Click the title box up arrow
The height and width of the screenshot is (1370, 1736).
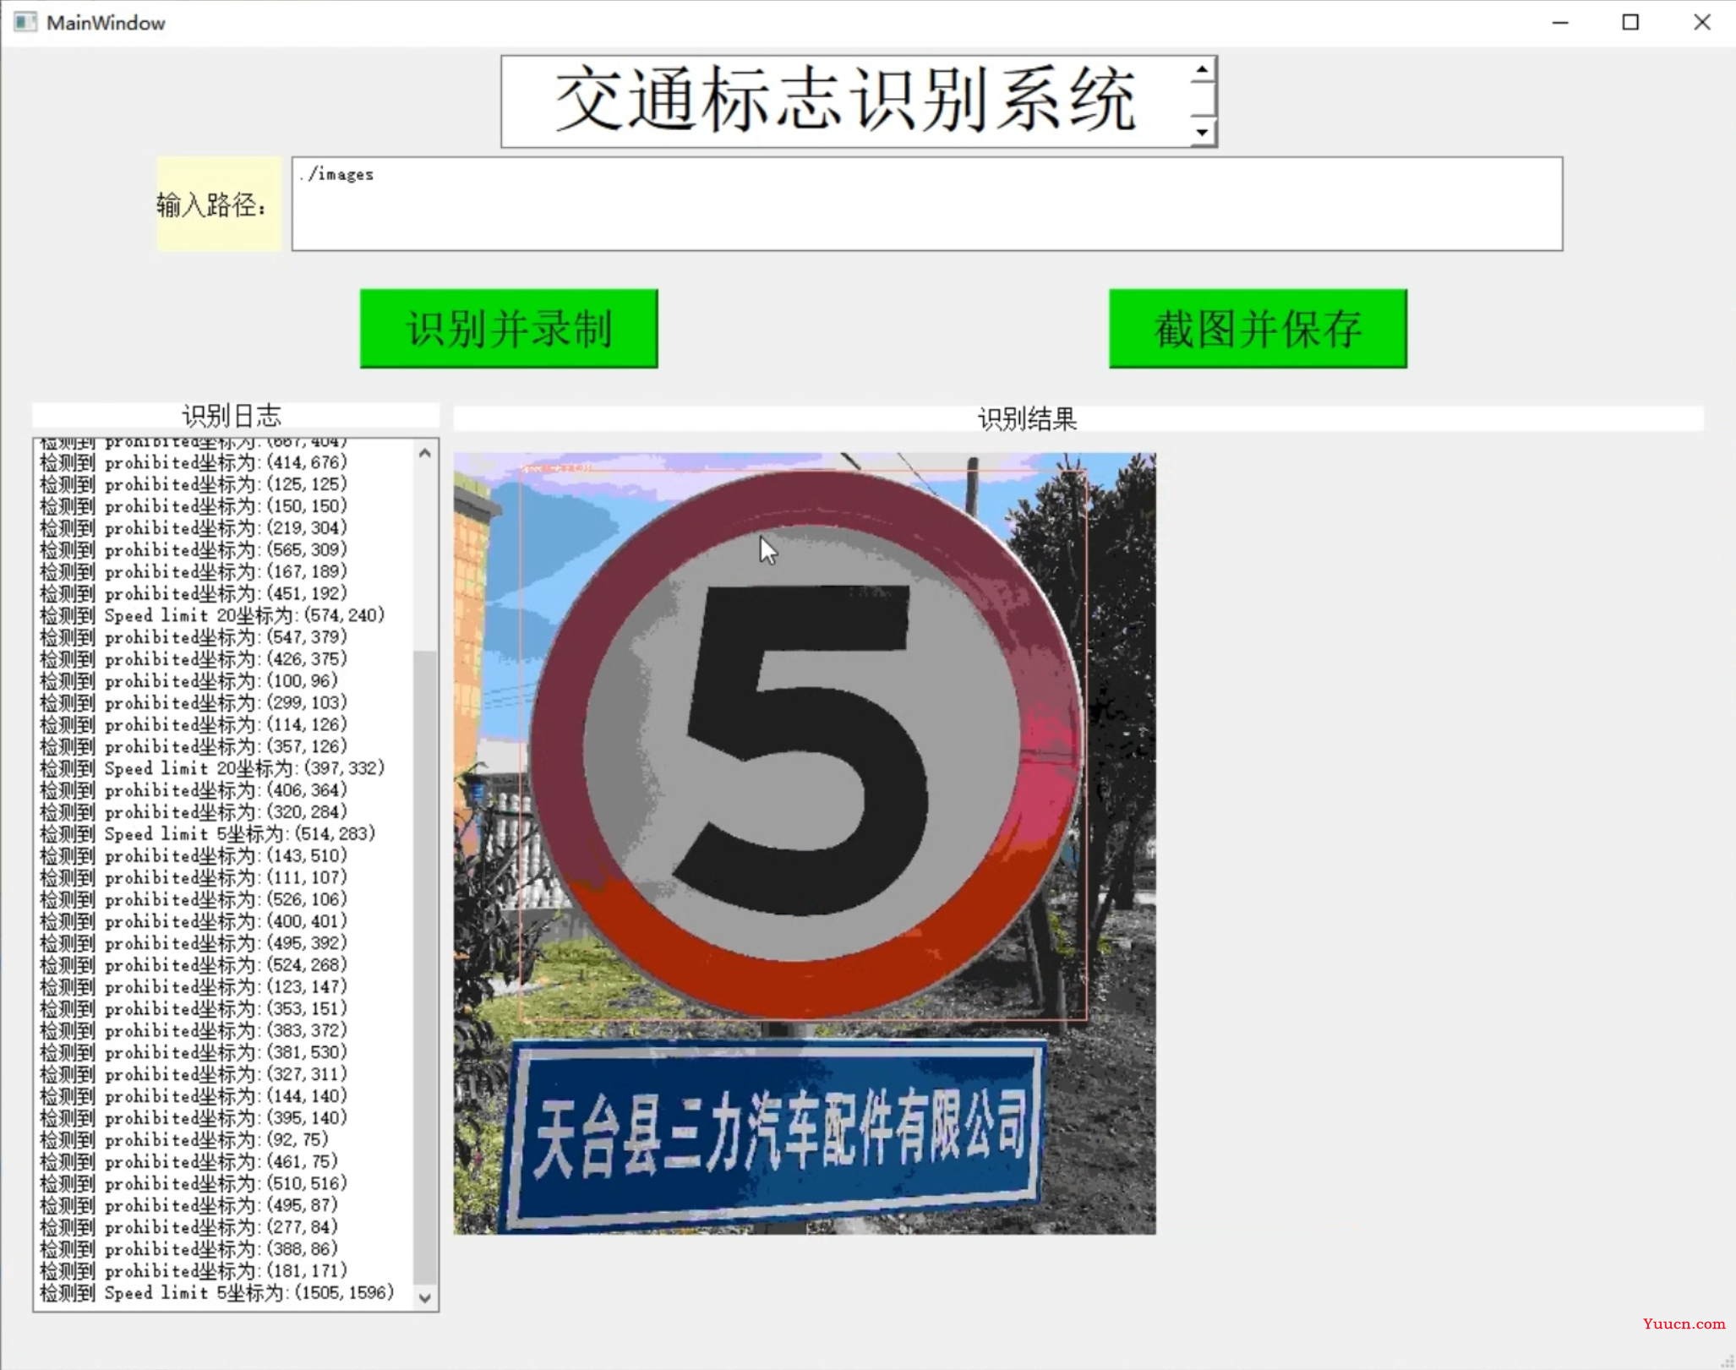pos(1202,71)
